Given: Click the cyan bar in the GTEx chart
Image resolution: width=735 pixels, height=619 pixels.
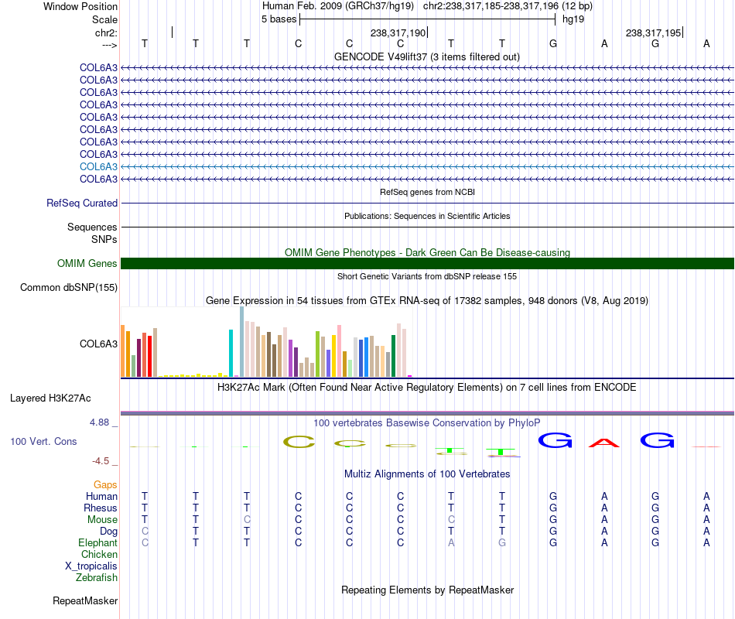Looking at the screenshot, I should 231,353.
